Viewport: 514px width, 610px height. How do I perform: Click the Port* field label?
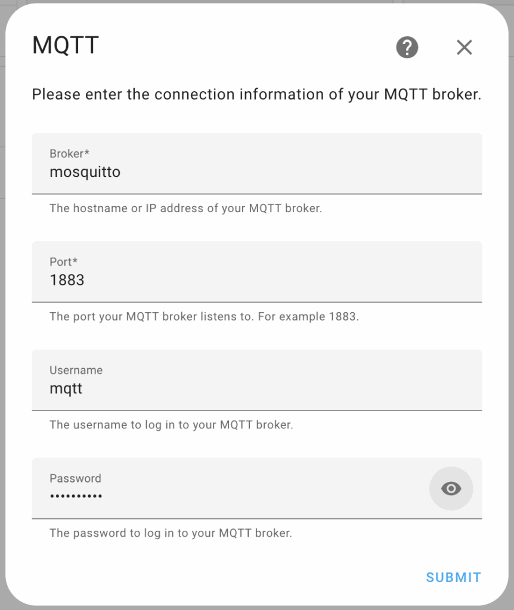tap(63, 262)
